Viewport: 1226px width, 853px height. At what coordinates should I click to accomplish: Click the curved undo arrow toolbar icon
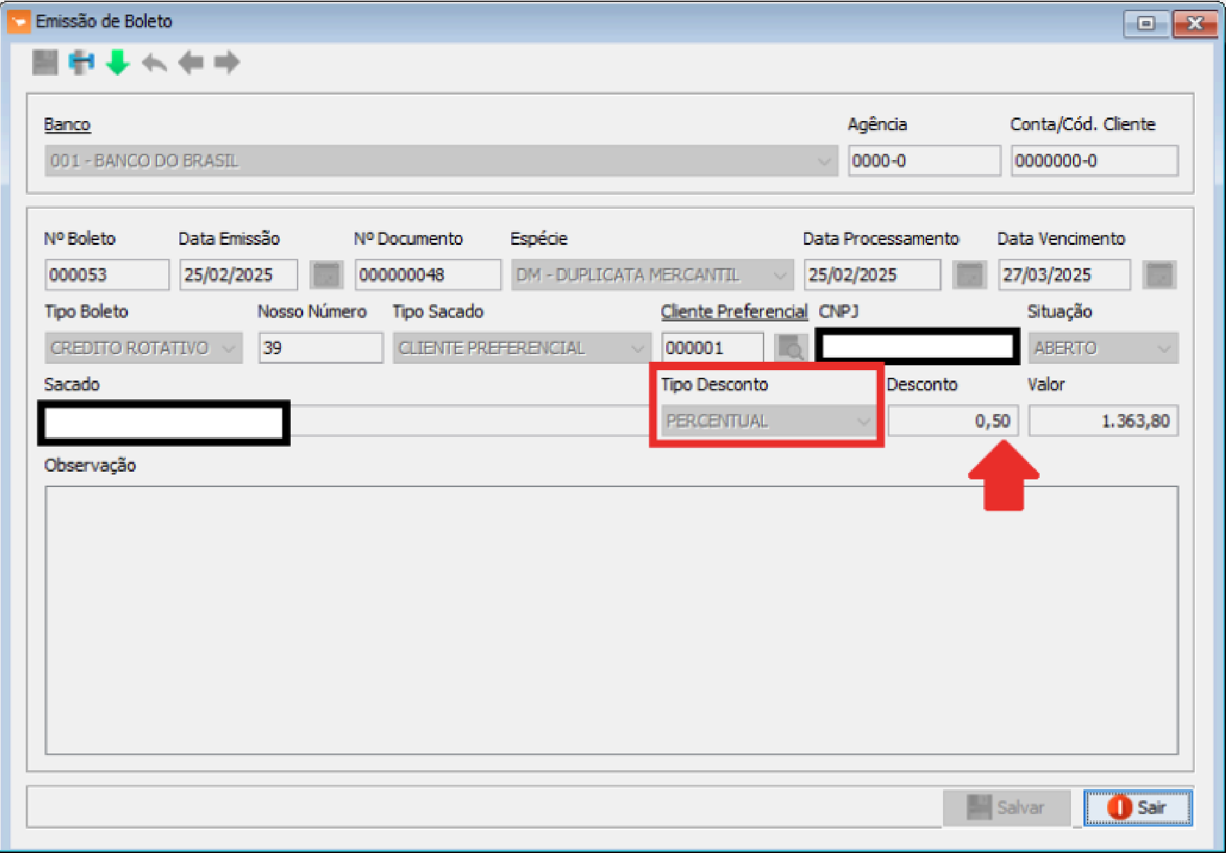click(154, 63)
